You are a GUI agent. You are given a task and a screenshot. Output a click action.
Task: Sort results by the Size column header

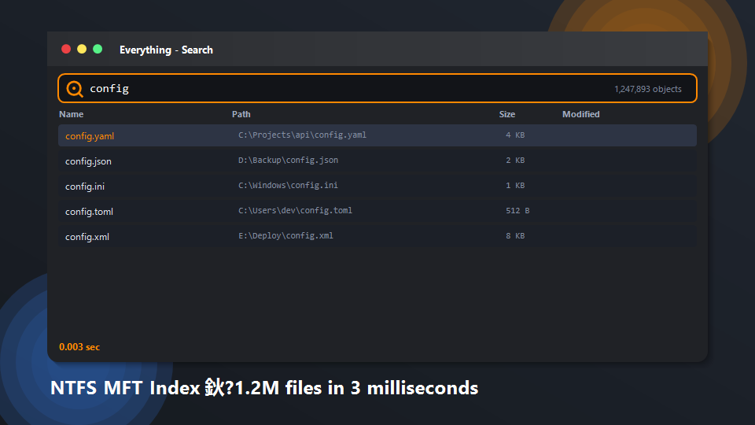507,114
